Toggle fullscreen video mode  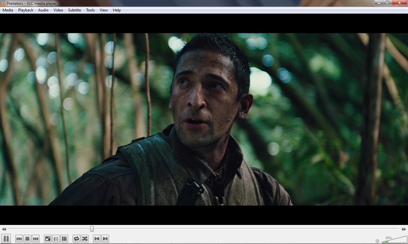tap(48, 239)
